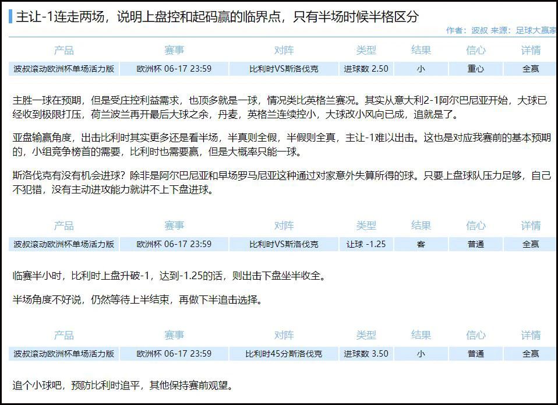The width and height of the screenshot is (558, 405).
Task: Click the 类型 header above the 进球数 3.50 cell
Action: pos(366,335)
